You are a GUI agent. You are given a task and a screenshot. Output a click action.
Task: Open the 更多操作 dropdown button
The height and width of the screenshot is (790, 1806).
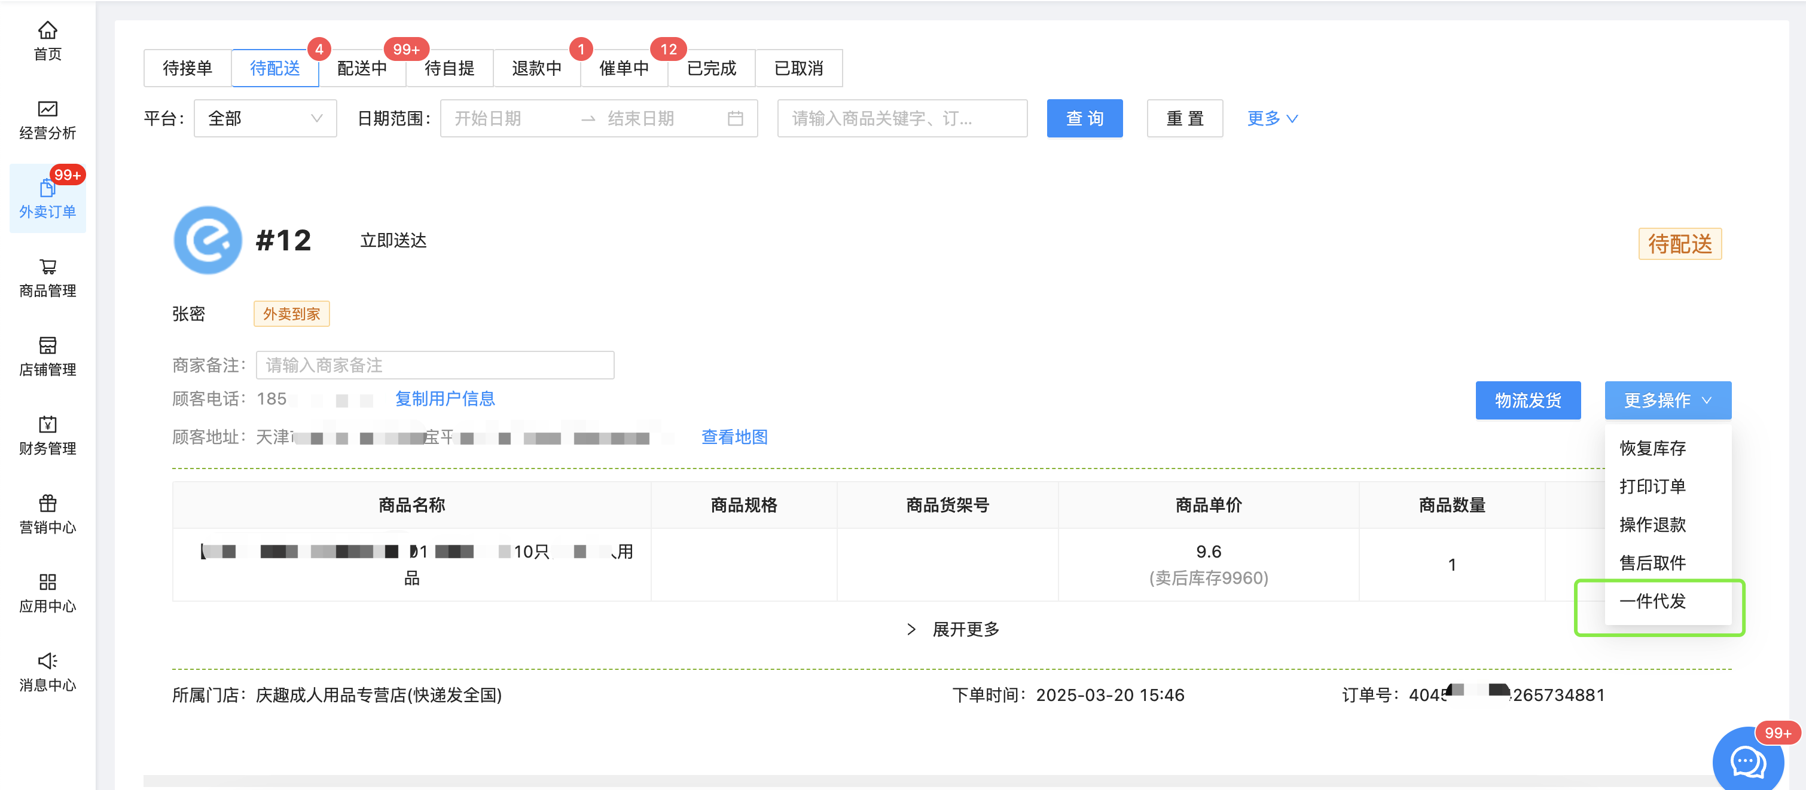[1667, 400]
